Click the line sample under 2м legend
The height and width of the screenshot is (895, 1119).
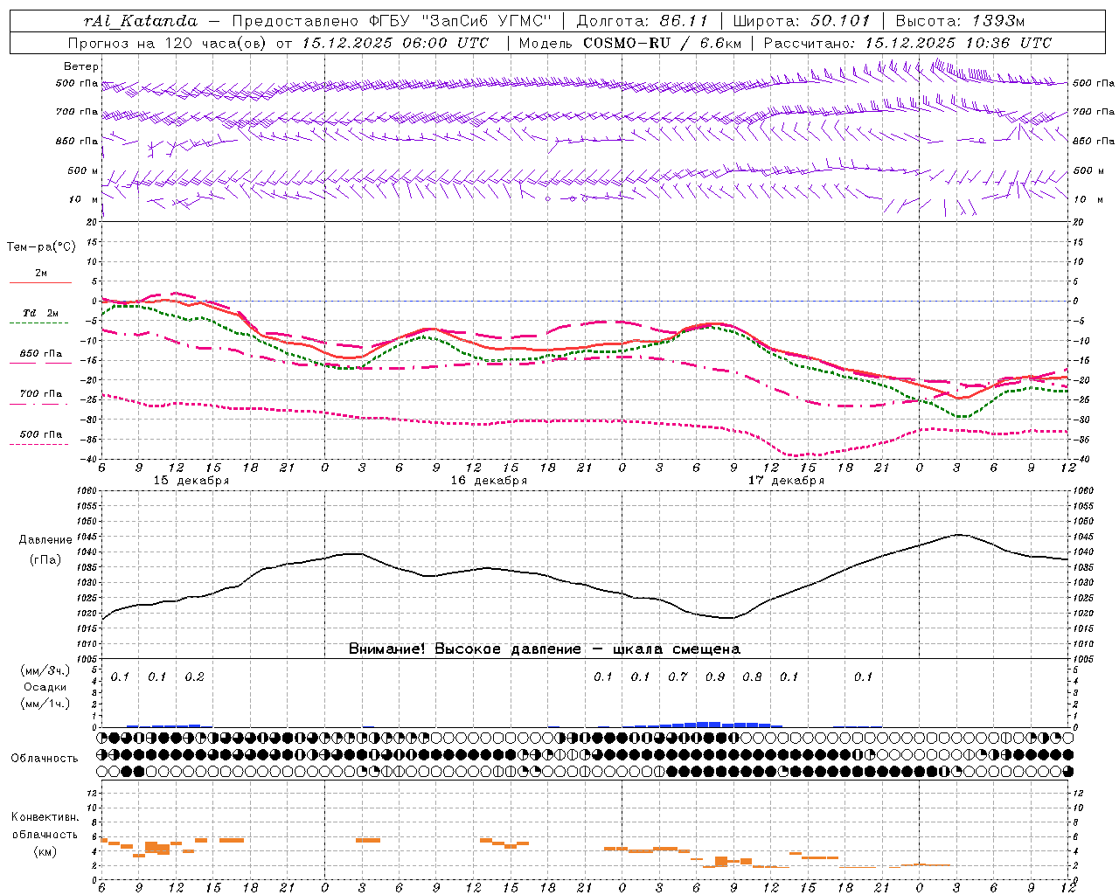[x=40, y=283]
